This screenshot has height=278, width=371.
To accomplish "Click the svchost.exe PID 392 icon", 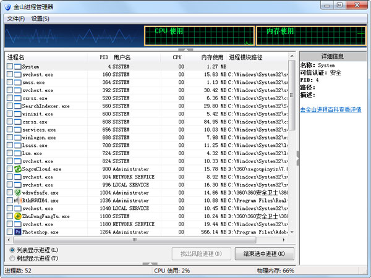I will point(17,90).
